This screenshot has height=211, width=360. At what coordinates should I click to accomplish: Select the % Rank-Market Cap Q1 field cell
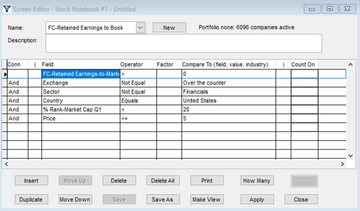click(x=81, y=109)
